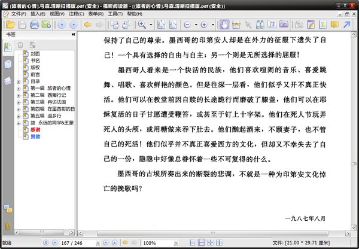Select the 封面 bookmark
359x249 pixels.
(x=35, y=54)
